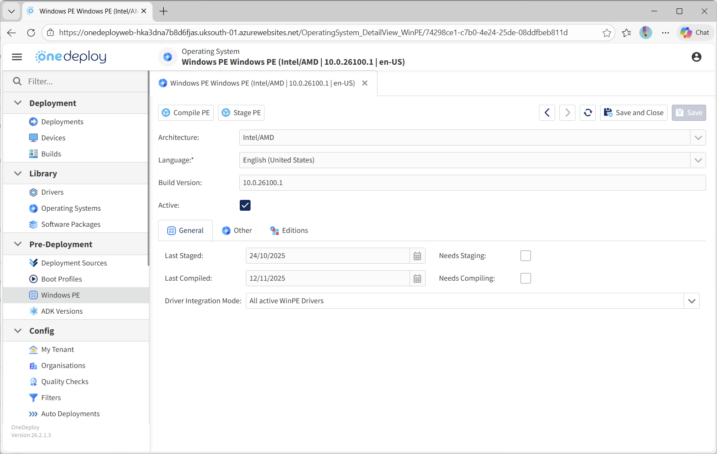Open Boot Profiles in sidebar
717x454 pixels.
(61, 279)
